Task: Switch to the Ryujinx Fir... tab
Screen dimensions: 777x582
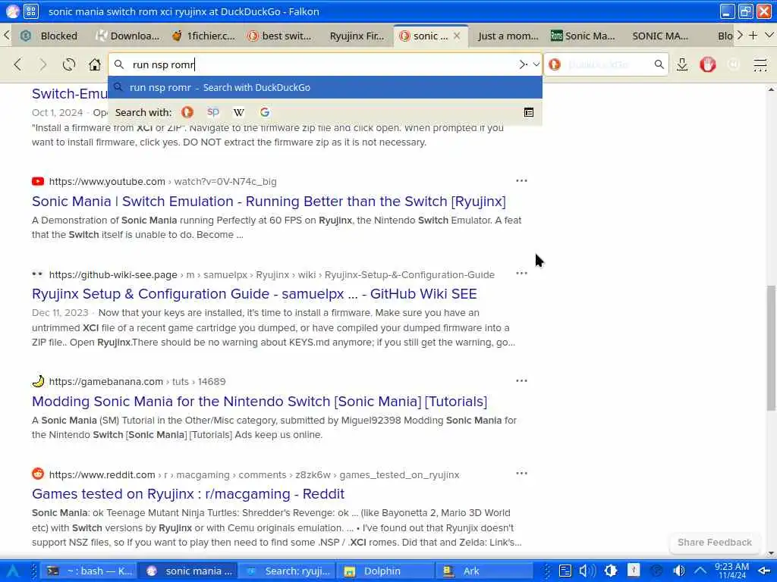Action: click(x=357, y=36)
